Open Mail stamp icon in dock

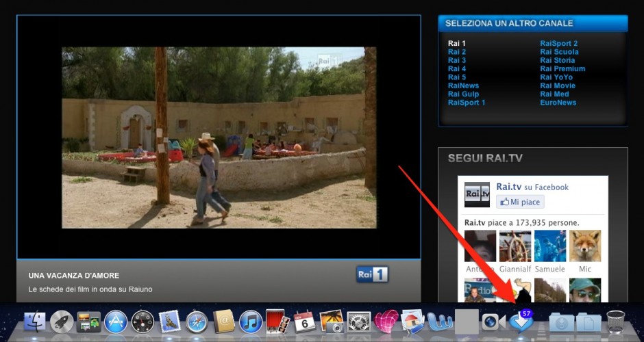(170, 321)
